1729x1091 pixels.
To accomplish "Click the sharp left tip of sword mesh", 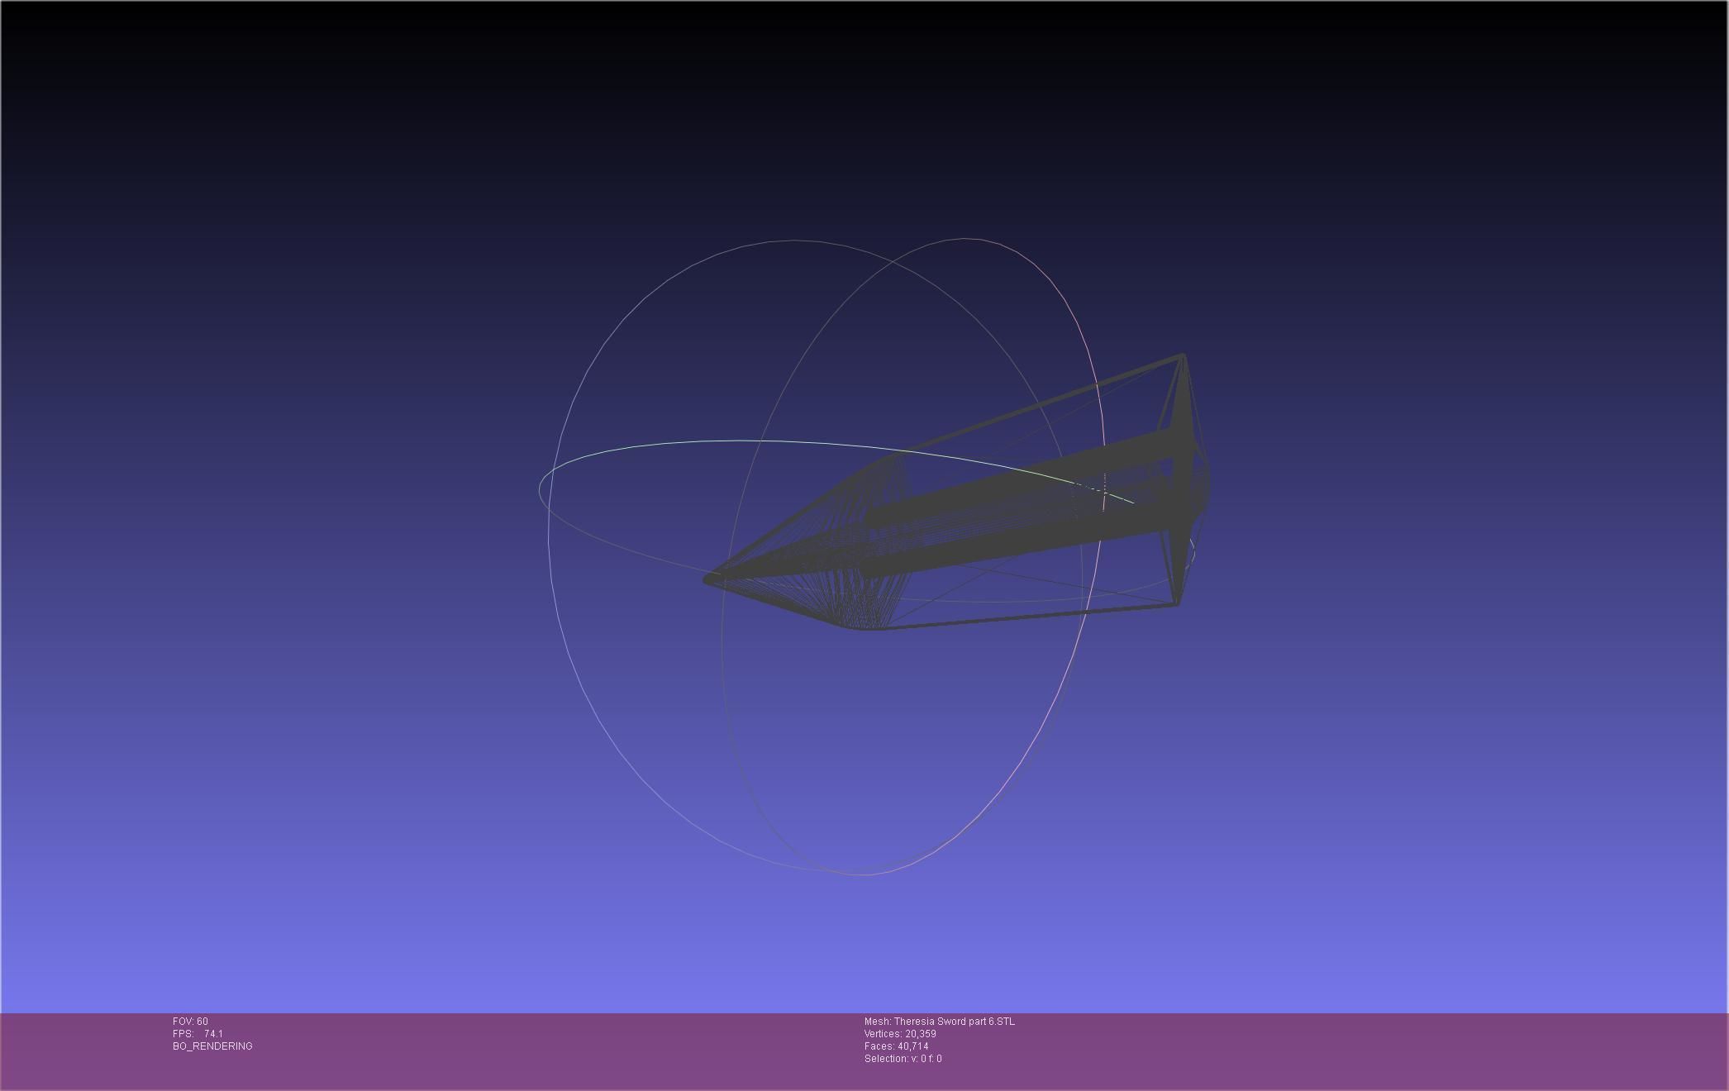I will pyautogui.click(x=707, y=579).
